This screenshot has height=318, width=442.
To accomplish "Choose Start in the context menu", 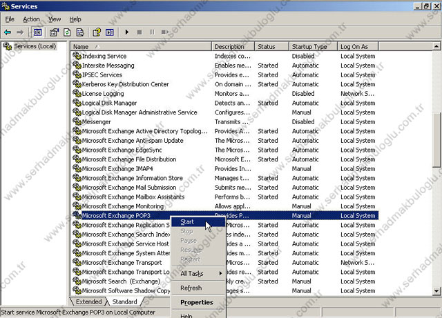I will [198, 222].
